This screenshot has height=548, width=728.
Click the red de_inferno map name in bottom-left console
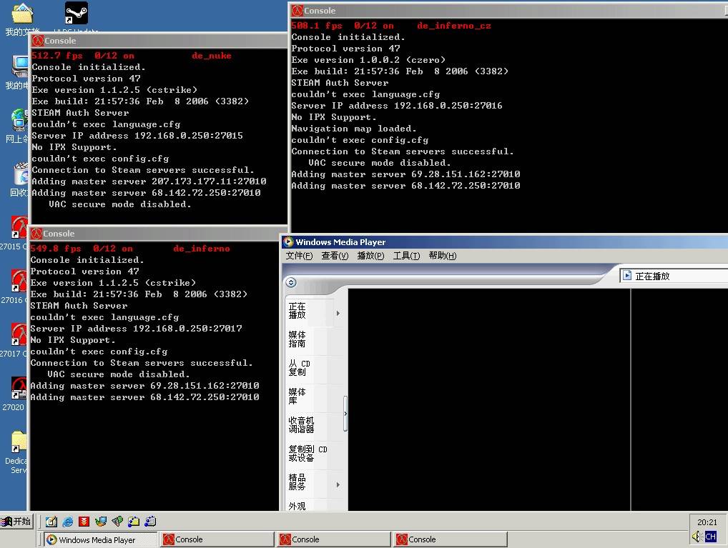pyautogui.click(x=202, y=249)
